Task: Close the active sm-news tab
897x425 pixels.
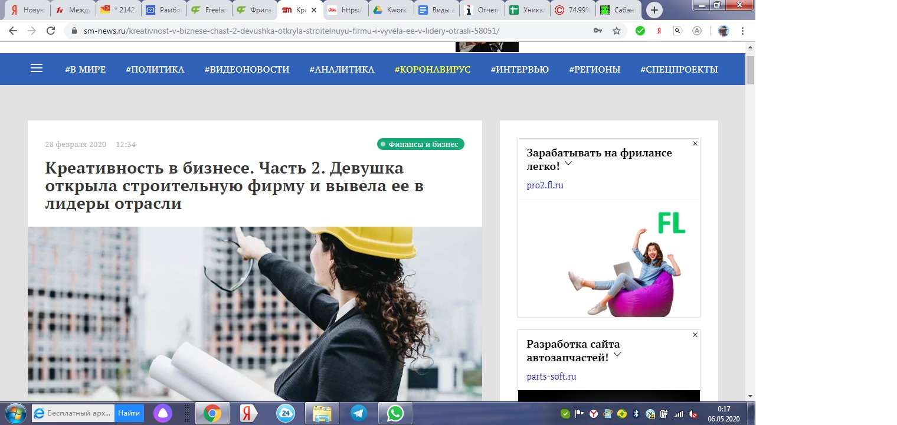Action: (x=313, y=10)
